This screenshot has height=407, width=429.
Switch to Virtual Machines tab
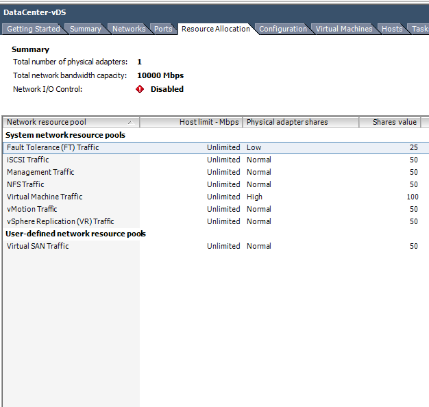pyautogui.click(x=344, y=29)
